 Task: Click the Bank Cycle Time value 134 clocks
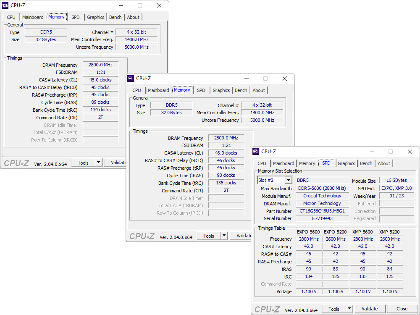click(100, 110)
